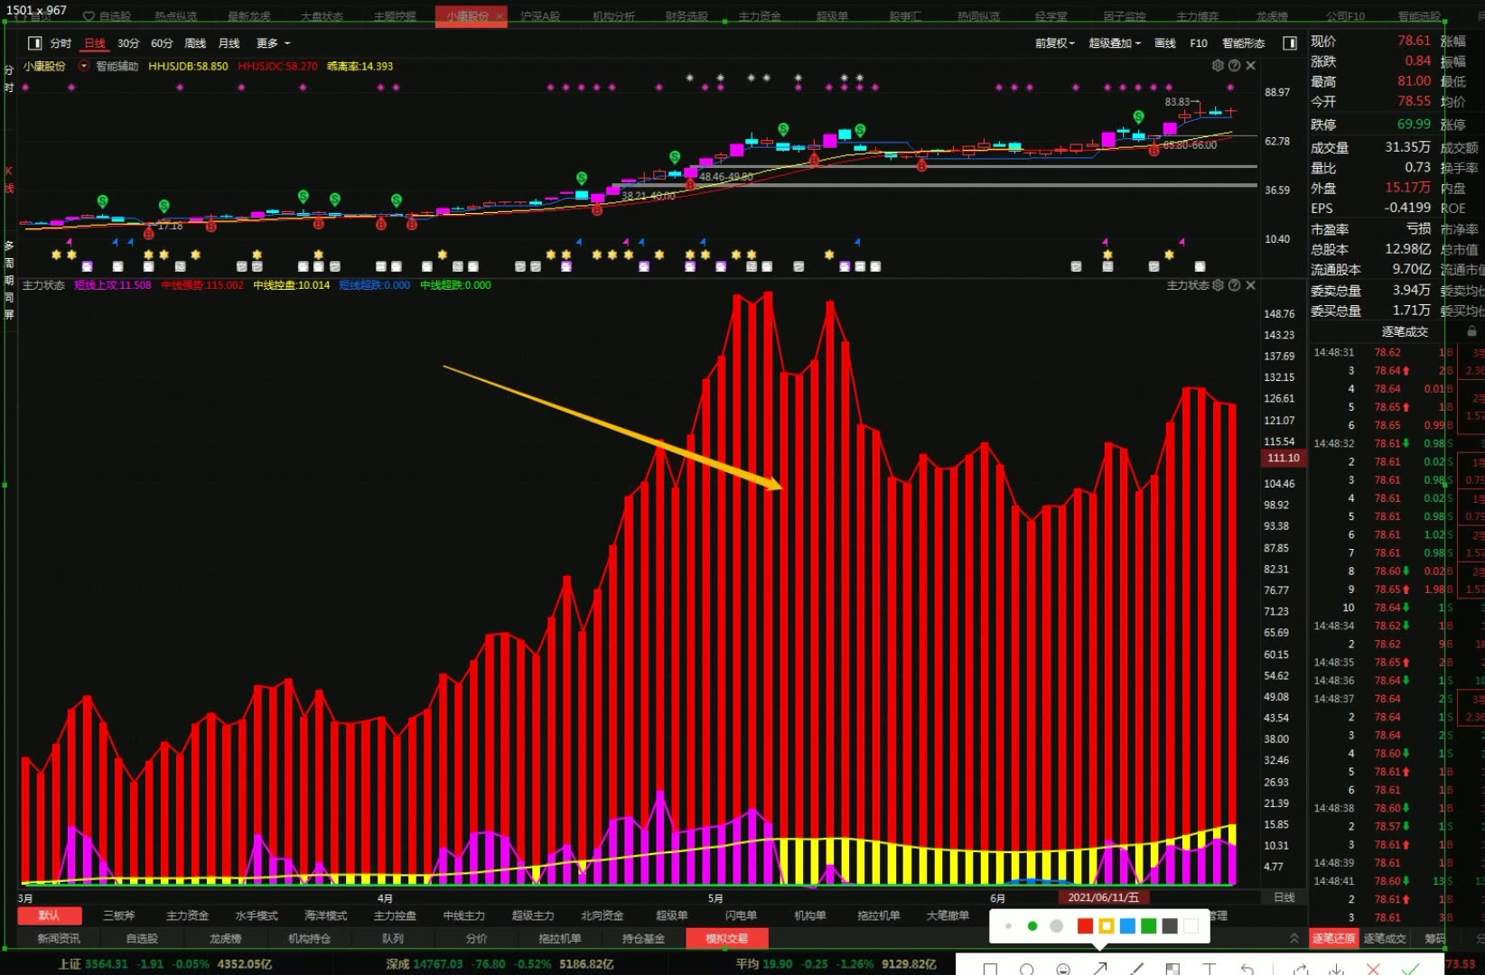
Task: Select the mosaic blur tool
Action: (1172, 970)
